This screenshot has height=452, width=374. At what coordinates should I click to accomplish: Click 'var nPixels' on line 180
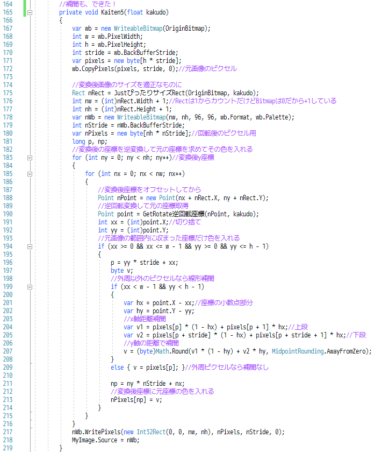[90, 133]
